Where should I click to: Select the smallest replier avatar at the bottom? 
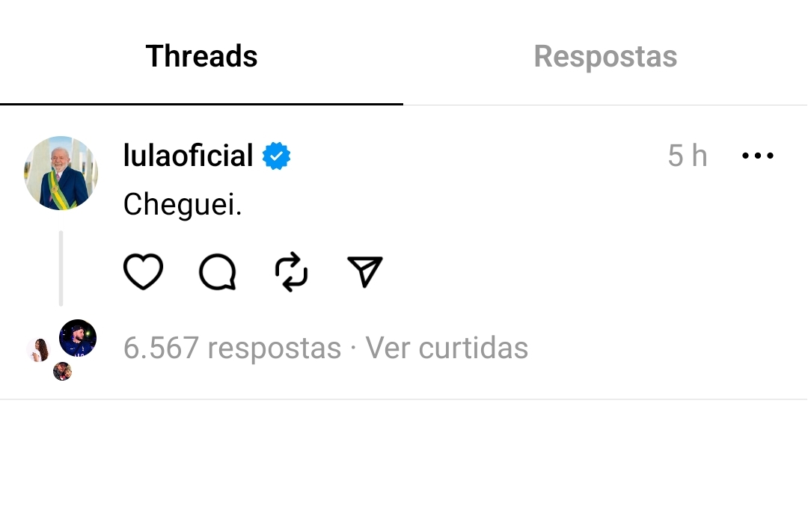(x=62, y=371)
